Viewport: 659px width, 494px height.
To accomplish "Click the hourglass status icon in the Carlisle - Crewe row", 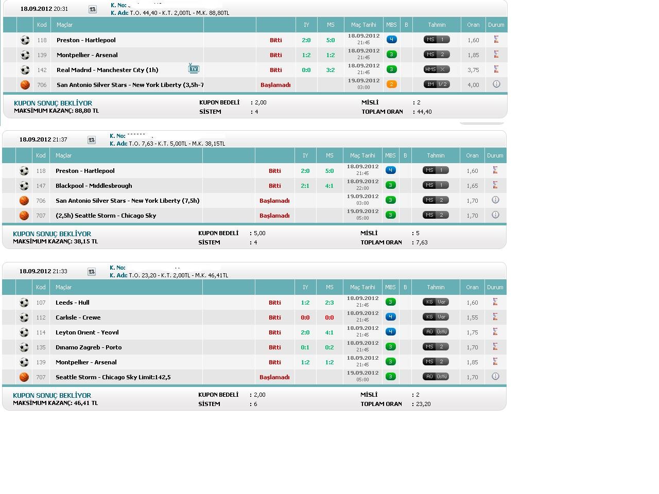I will 495,316.
